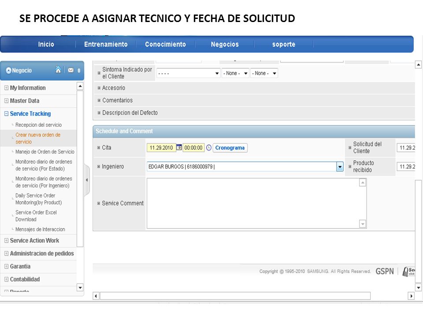
Task: Expand the Service Action Work section
Action: (6, 240)
